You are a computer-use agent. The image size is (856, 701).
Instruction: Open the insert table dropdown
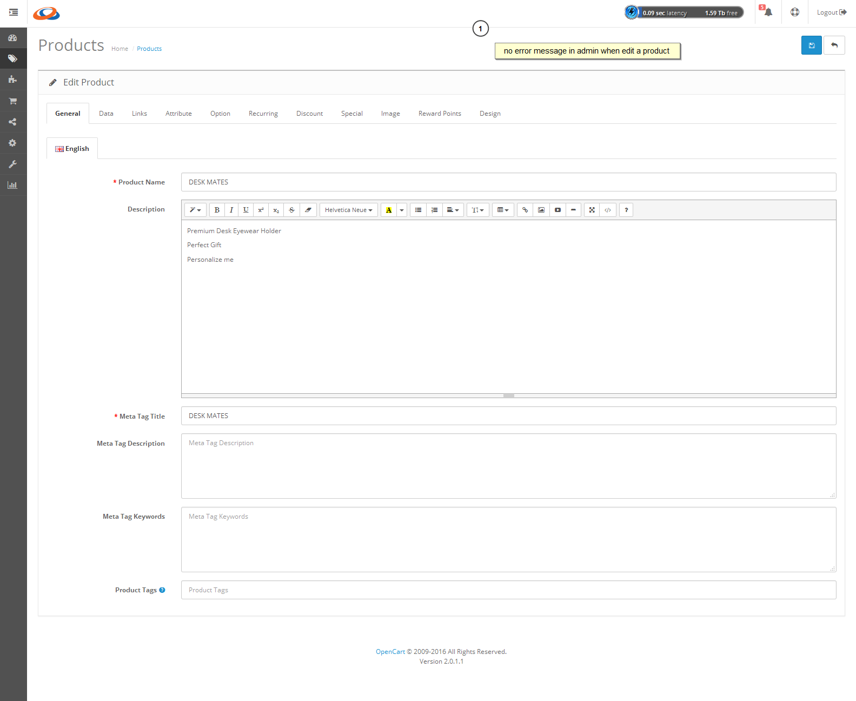point(503,210)
